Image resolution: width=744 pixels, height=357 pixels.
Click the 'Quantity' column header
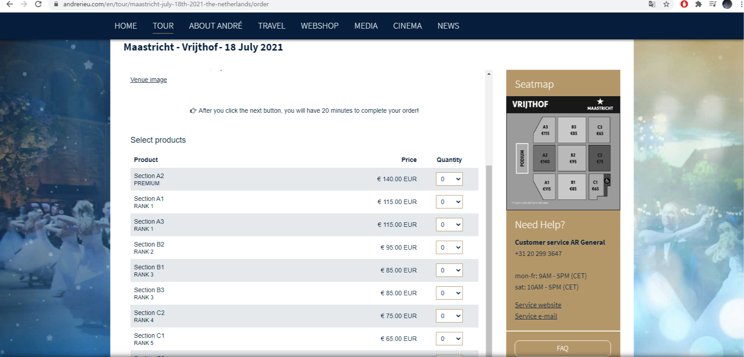pos(449,160)
